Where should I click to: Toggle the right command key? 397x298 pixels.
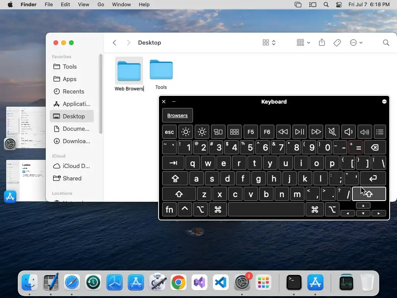tap(315, 210)
